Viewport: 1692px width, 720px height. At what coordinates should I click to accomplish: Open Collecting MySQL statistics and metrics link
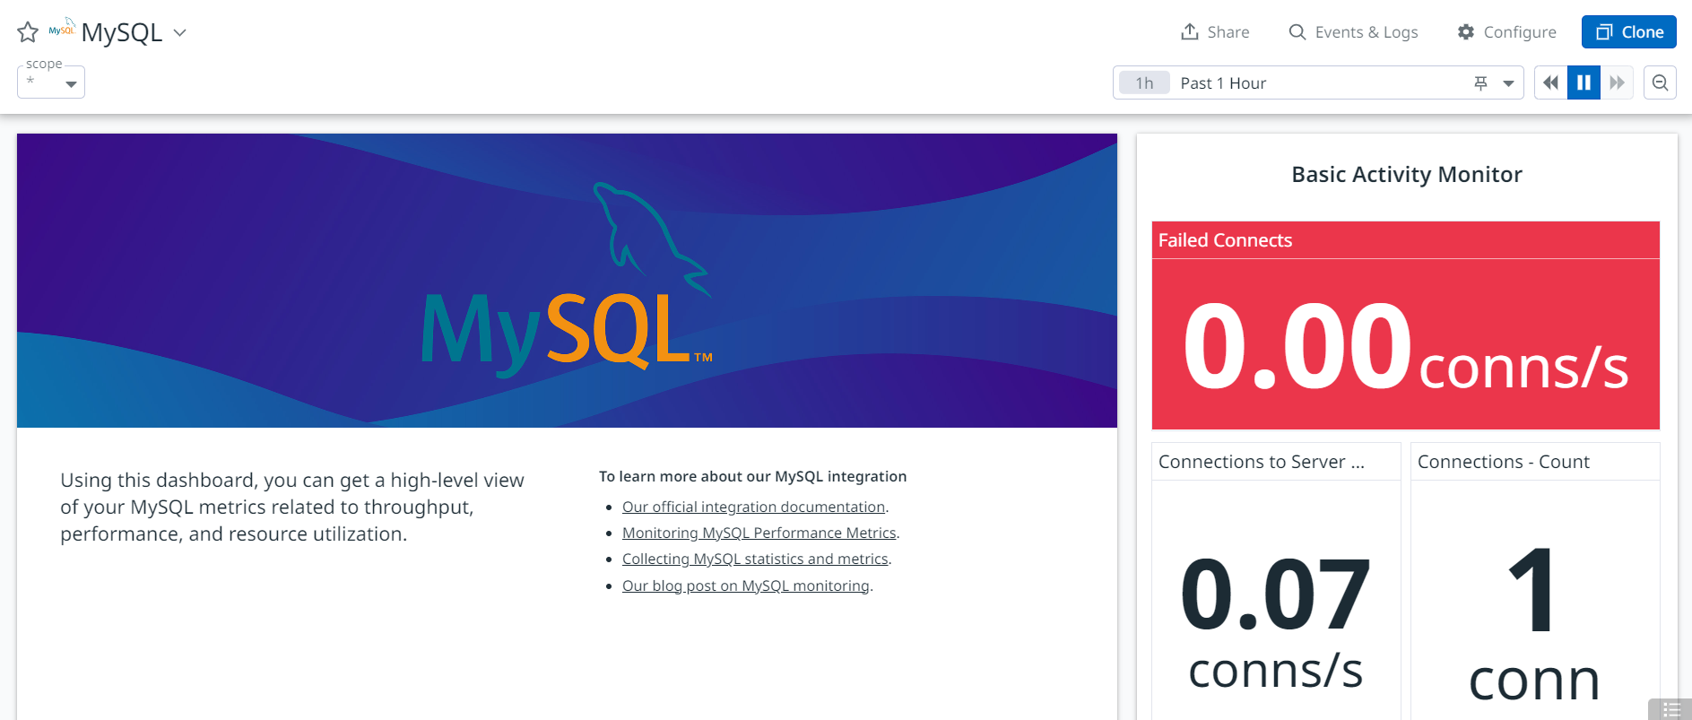coord(755,559)
